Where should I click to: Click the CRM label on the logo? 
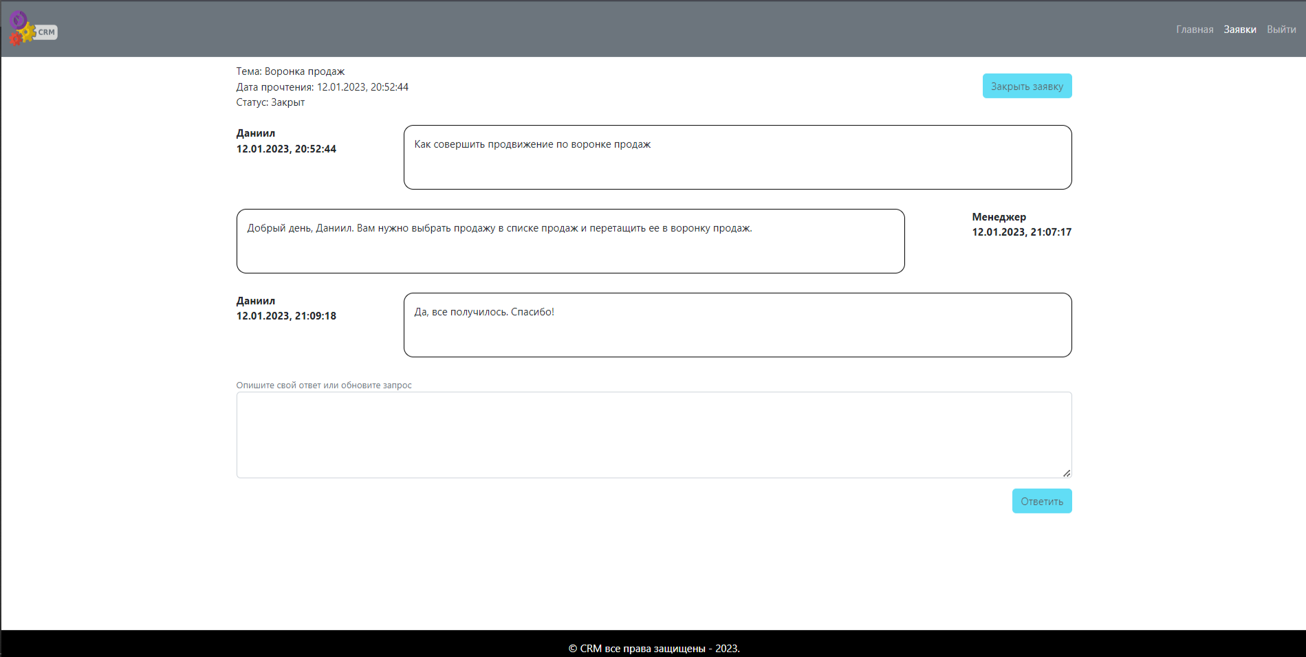pyautogui.click(x=46, y=32)
